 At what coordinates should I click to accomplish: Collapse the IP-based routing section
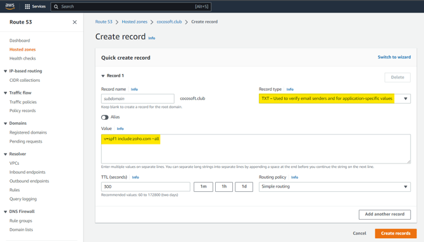coord(5,71)
